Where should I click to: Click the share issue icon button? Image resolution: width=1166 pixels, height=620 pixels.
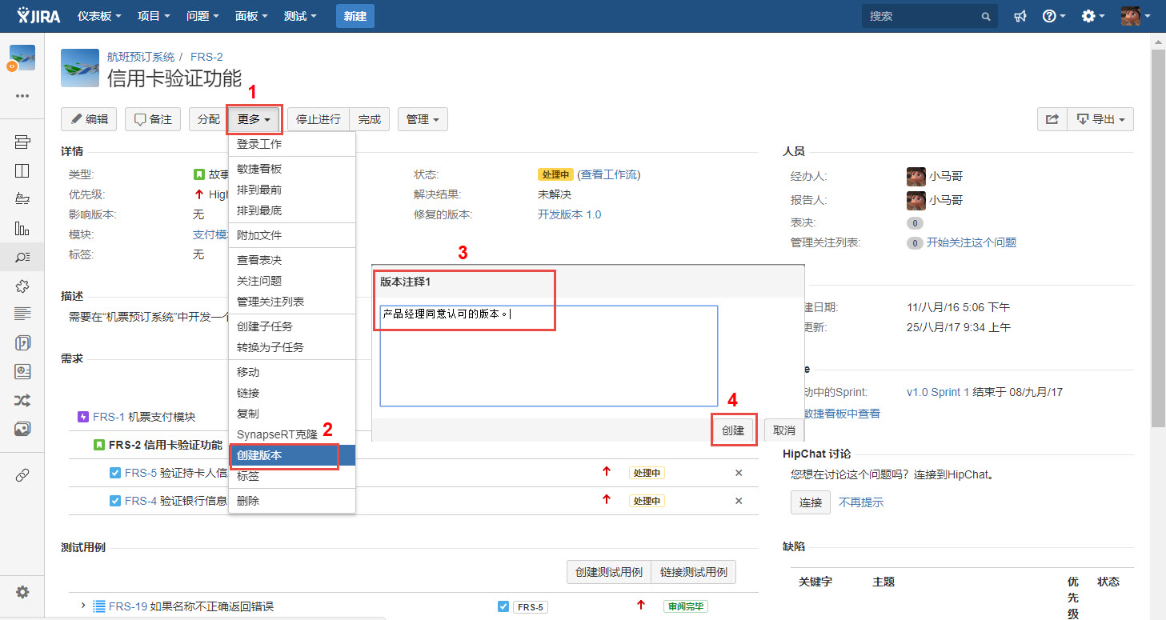tap(1052, 119)
